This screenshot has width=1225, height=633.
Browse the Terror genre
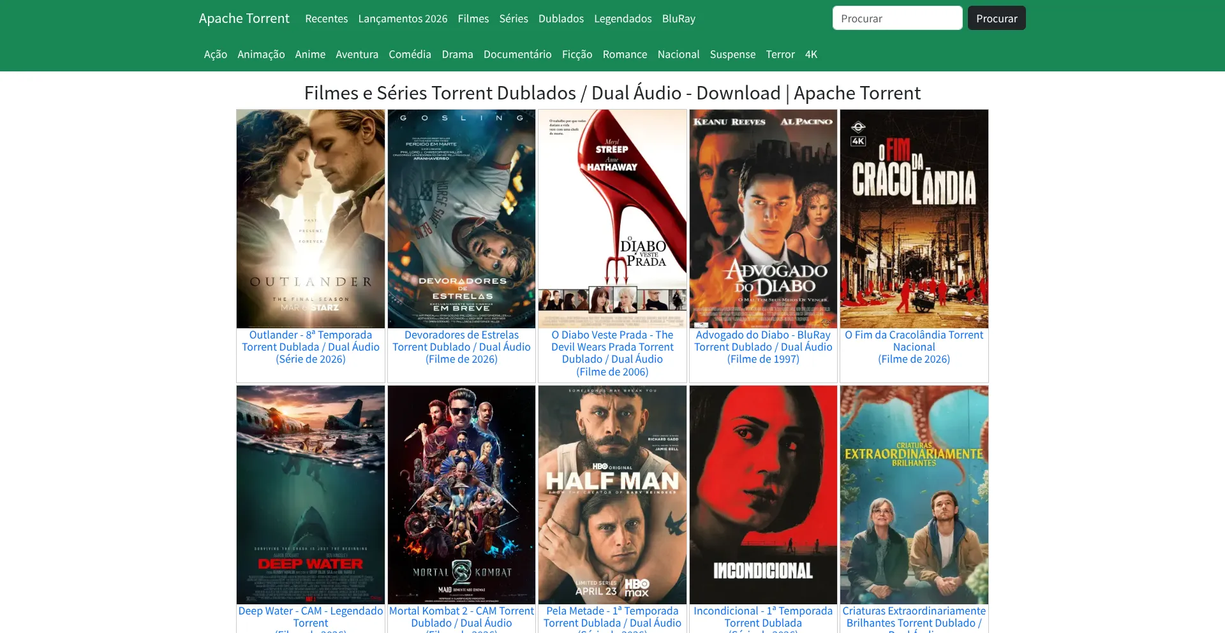(780, 54)
